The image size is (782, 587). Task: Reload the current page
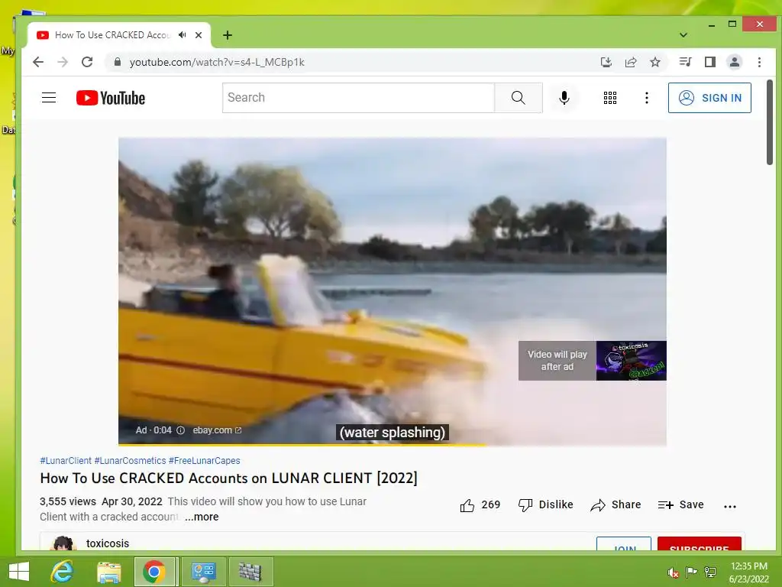[87, 62]
